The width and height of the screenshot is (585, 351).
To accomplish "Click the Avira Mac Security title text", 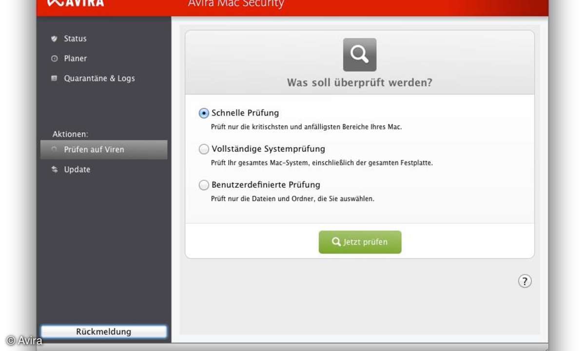I will pos(236,4).
